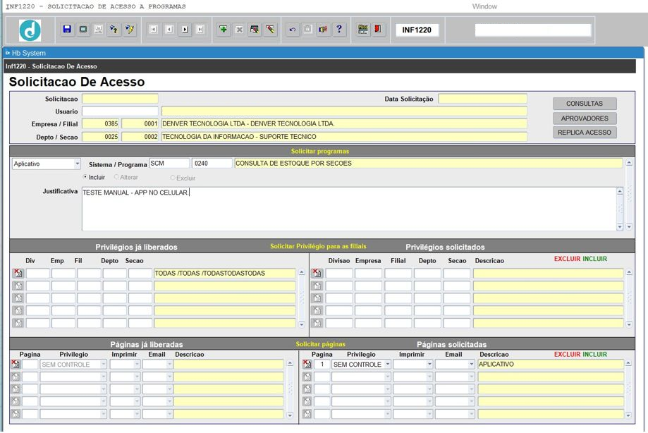Select the Excluir radio option under Sistema / Programa
648x433 pixels.
173,178
